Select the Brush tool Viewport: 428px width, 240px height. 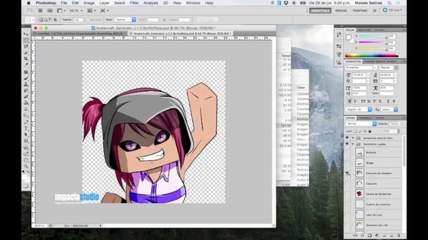pos(26,78)
